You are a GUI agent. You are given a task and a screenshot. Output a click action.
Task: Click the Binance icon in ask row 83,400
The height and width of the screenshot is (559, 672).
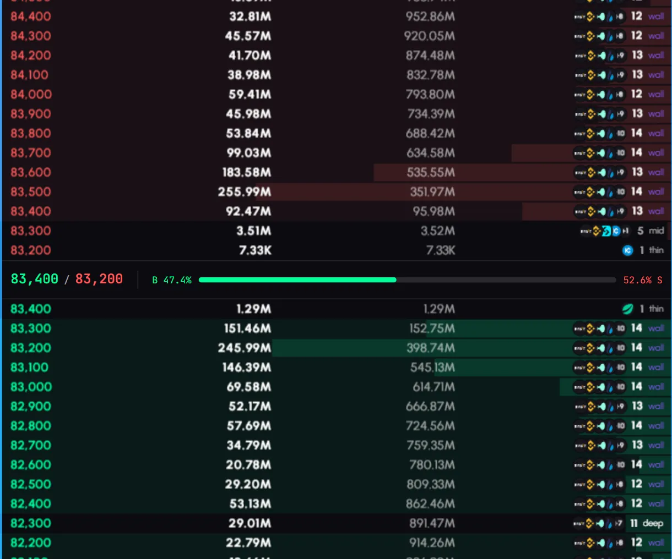pyautogui.click(x=590, y=211)
